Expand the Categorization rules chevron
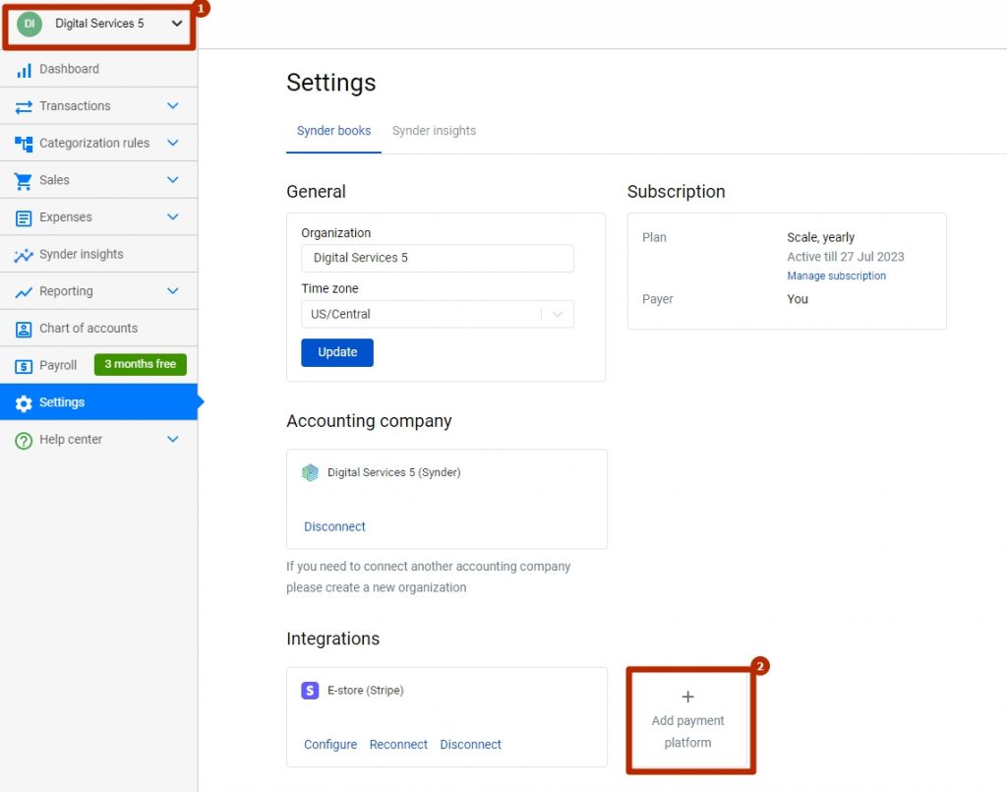Image resolution: width=1007 pixels, height=792 pixels. [173, 143]
